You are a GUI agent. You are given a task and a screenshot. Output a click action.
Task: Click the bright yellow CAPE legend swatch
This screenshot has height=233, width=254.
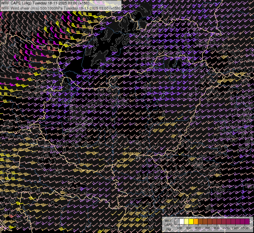coord(191,221)
